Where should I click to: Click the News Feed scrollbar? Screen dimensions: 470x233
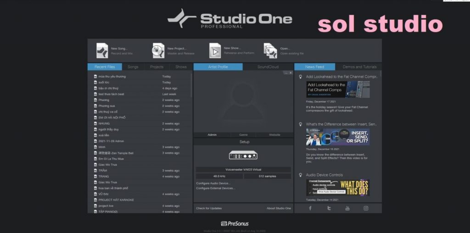click(381, 74)
